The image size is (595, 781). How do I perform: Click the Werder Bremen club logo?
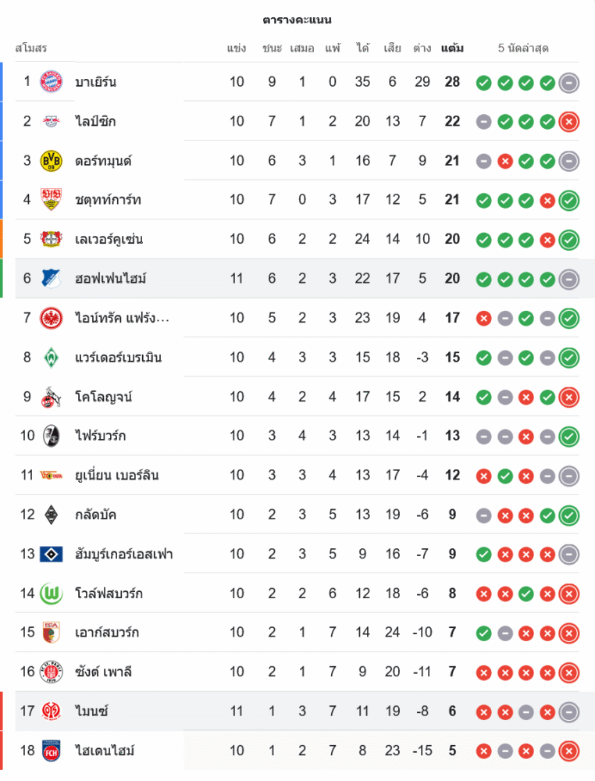point(52,357)
